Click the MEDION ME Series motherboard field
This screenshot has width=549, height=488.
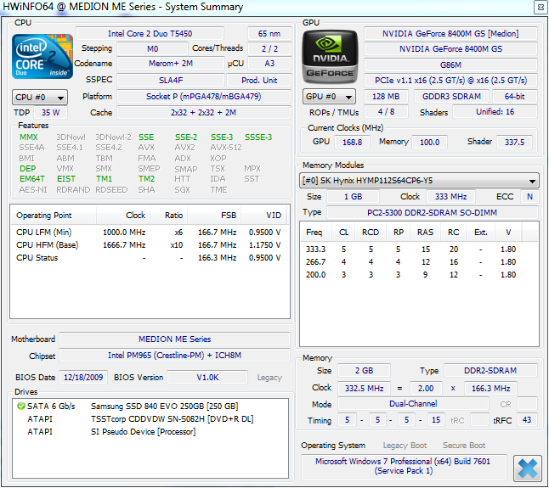(x=174, y=339)
